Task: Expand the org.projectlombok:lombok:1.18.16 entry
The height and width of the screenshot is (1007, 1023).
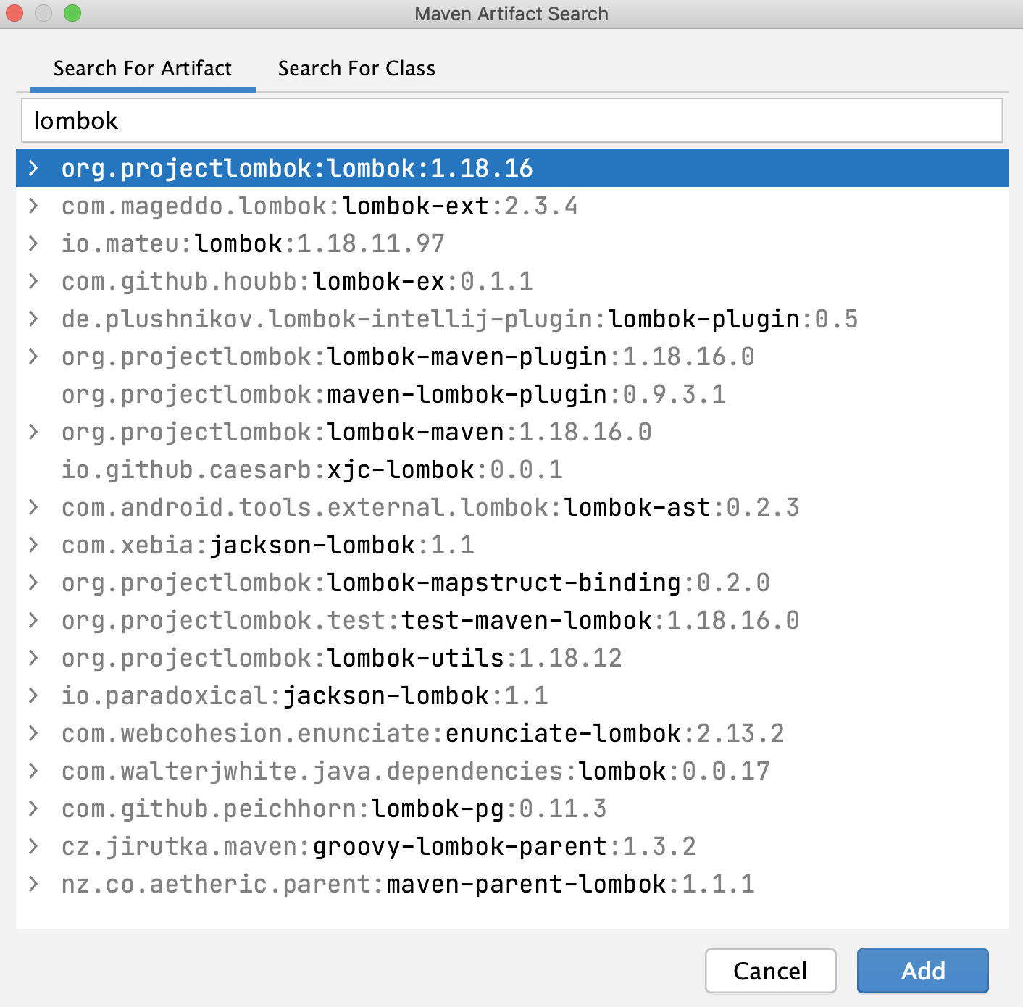Action: pyautogui.click(x=33, y=168)
